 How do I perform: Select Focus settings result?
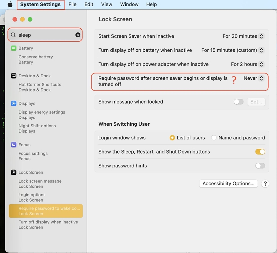(46, 156)
